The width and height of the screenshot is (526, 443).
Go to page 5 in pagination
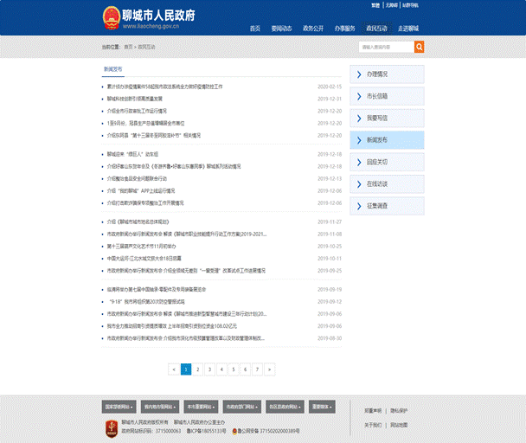click(234, 369)
